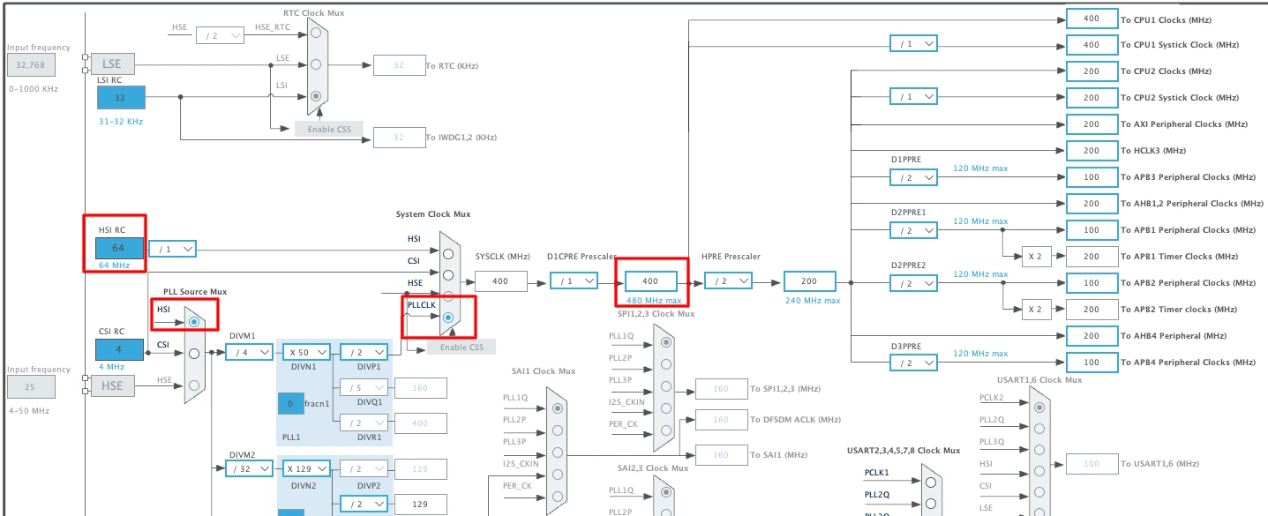This screenshot has width=1268, height=516.
Task: Open the D1CPRE Prescaler dropdown
Action: coord(574,280)
